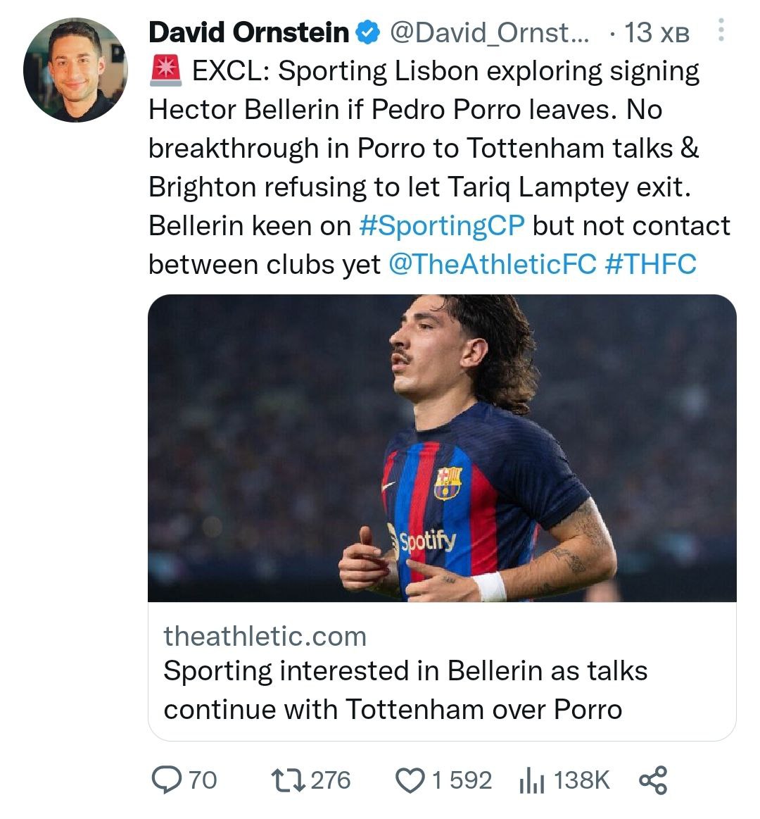The height and width of the screenshot is (819, 760).
Task: Click the 138K views count
Action: click(x=581, y=780)
